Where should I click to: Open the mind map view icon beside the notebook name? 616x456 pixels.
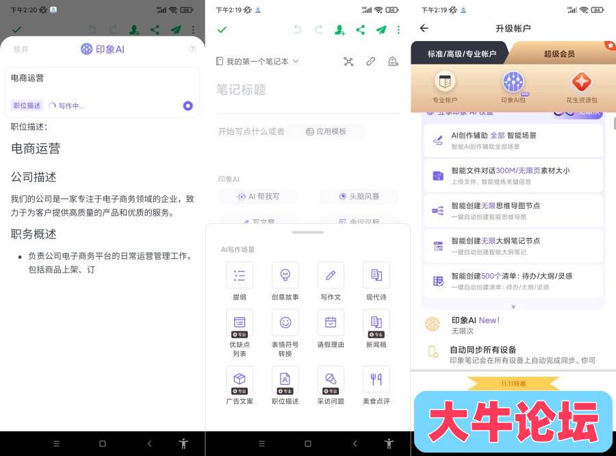pos(348,62)
